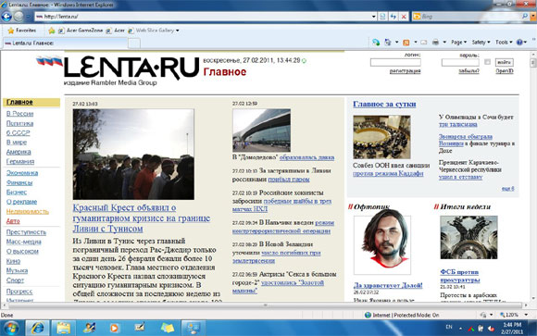Viewport: 537px width, 336px height.
Task: Open the Page dropdown menu
Action: point(458,43)
